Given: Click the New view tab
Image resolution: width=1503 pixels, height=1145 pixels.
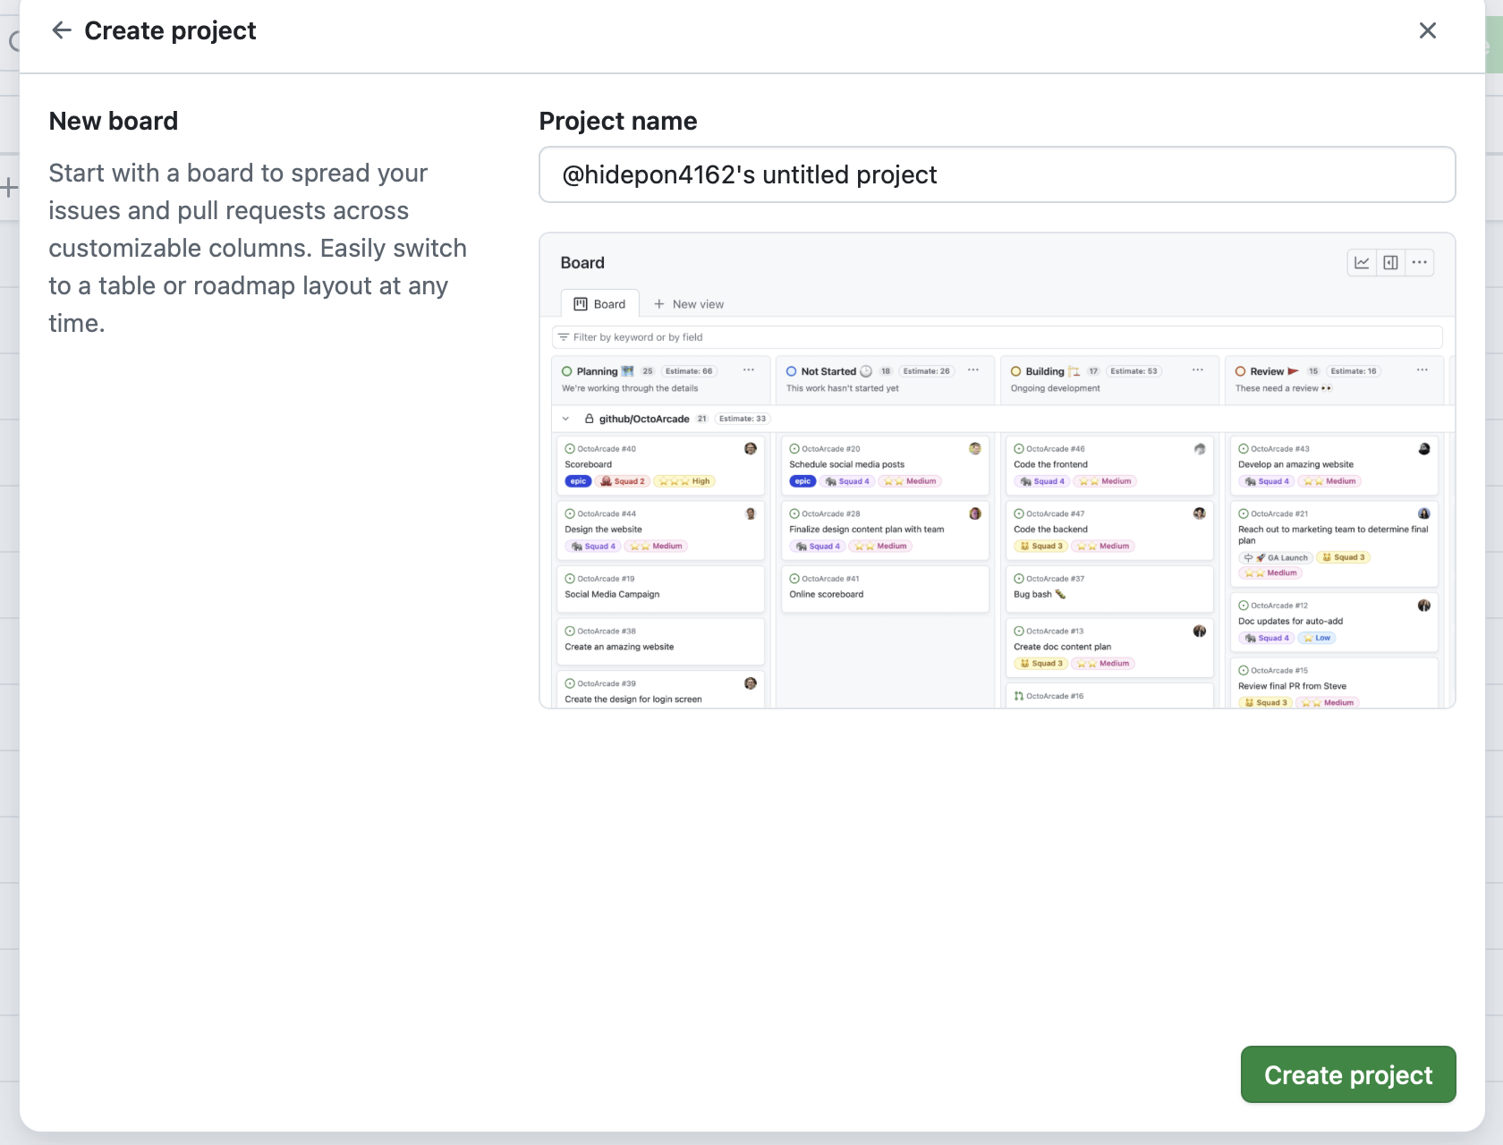Looking at the screenshot, I should 689,304.
